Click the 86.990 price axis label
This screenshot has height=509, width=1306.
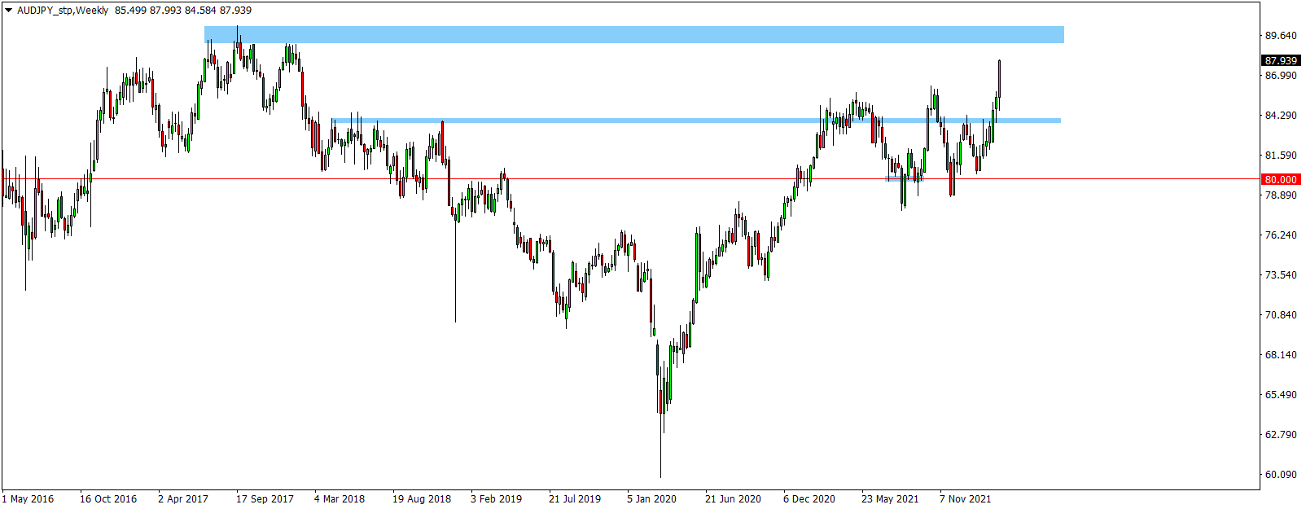click(x=1280, y=75)
